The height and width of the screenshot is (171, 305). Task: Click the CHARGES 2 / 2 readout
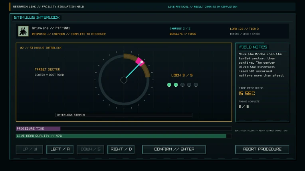tap(180, 29)
